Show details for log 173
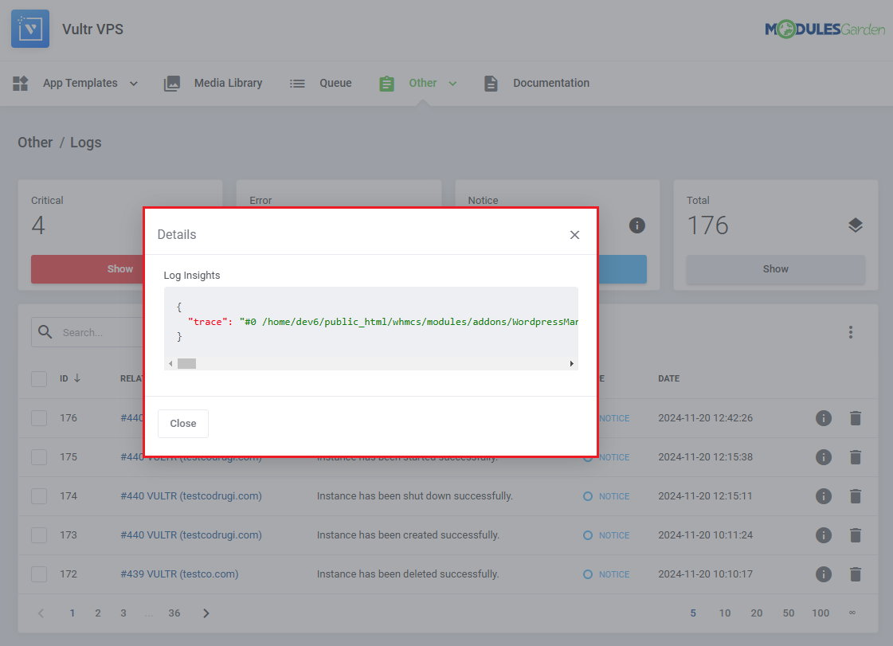893x646 pixels. pyautogui.click(x=824, y=535)
